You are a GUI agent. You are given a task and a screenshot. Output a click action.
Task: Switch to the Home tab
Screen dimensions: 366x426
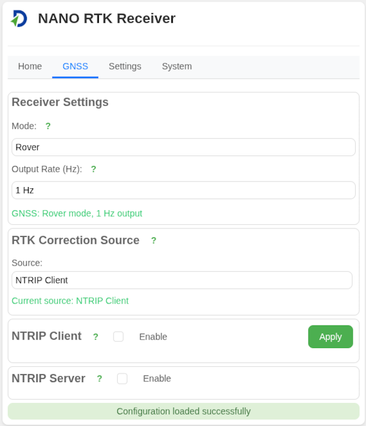pyautogui.click(x=30, y=66)
